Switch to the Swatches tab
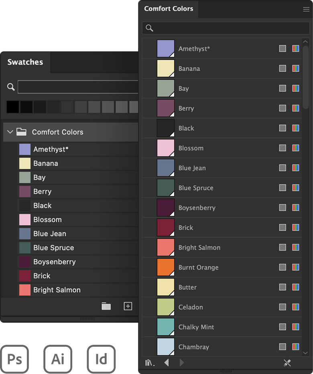313x374 pixels. (25, 62)
